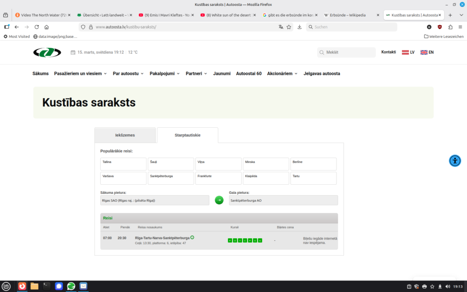Click the Autoosta logo in the header
This screenshot has width=467, height=292.
pos(47,52)
